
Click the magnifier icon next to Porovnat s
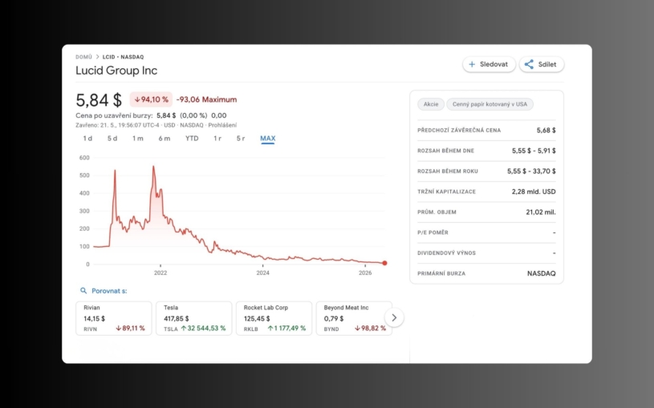83,290
